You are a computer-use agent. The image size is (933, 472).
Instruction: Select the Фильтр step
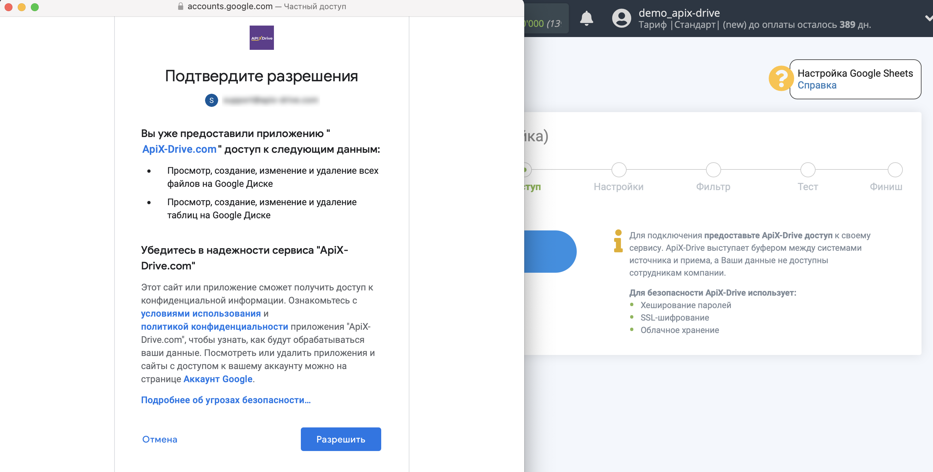[x=713, y=187]
